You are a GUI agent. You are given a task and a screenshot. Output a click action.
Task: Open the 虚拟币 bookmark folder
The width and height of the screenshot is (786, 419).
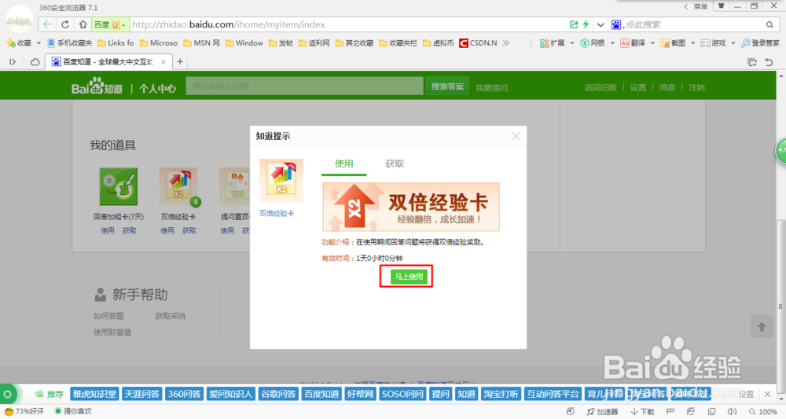pos(438,43)
